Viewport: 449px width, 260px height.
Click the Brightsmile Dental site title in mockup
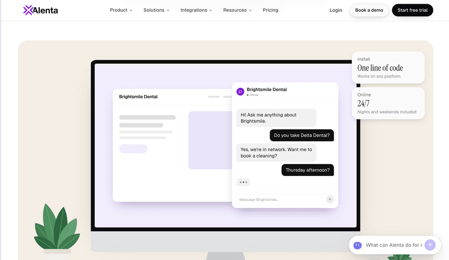[x=138, y=97]
